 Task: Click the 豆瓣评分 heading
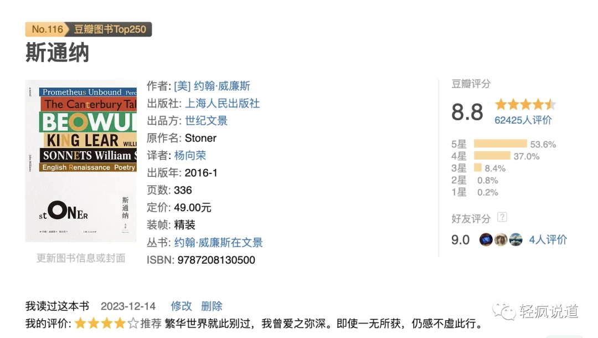click(471, 84)
